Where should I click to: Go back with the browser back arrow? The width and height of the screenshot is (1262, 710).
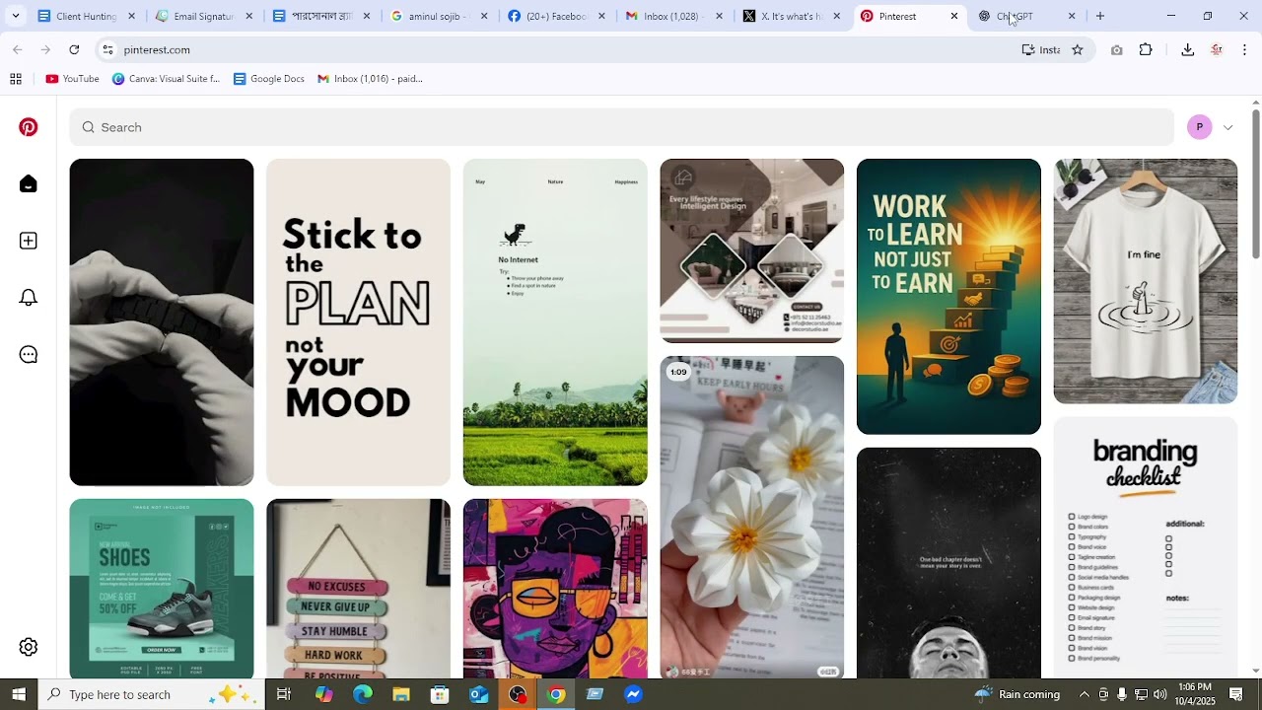coord(18,49)
